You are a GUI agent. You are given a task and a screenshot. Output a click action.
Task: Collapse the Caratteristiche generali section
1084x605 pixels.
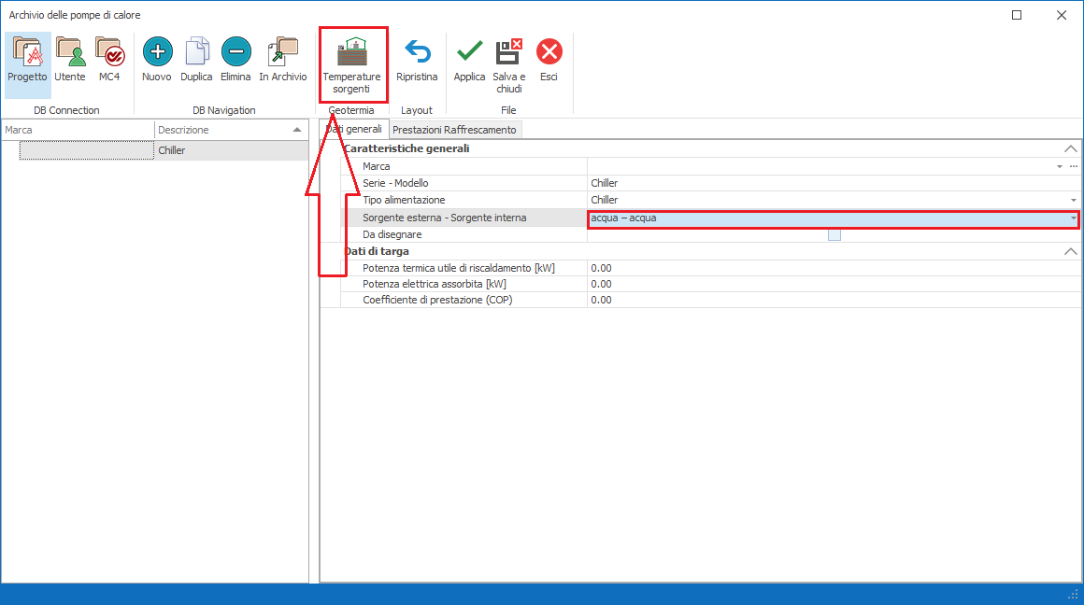[x=1071, y=148]
